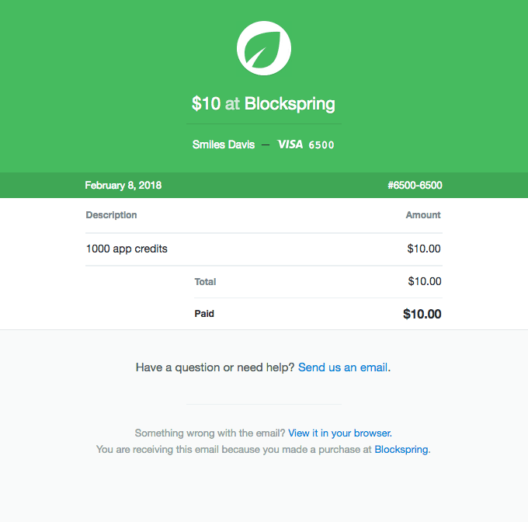Click the receipt number #6500-6500
Screen dimensions: 528x522
click(415, 186)
